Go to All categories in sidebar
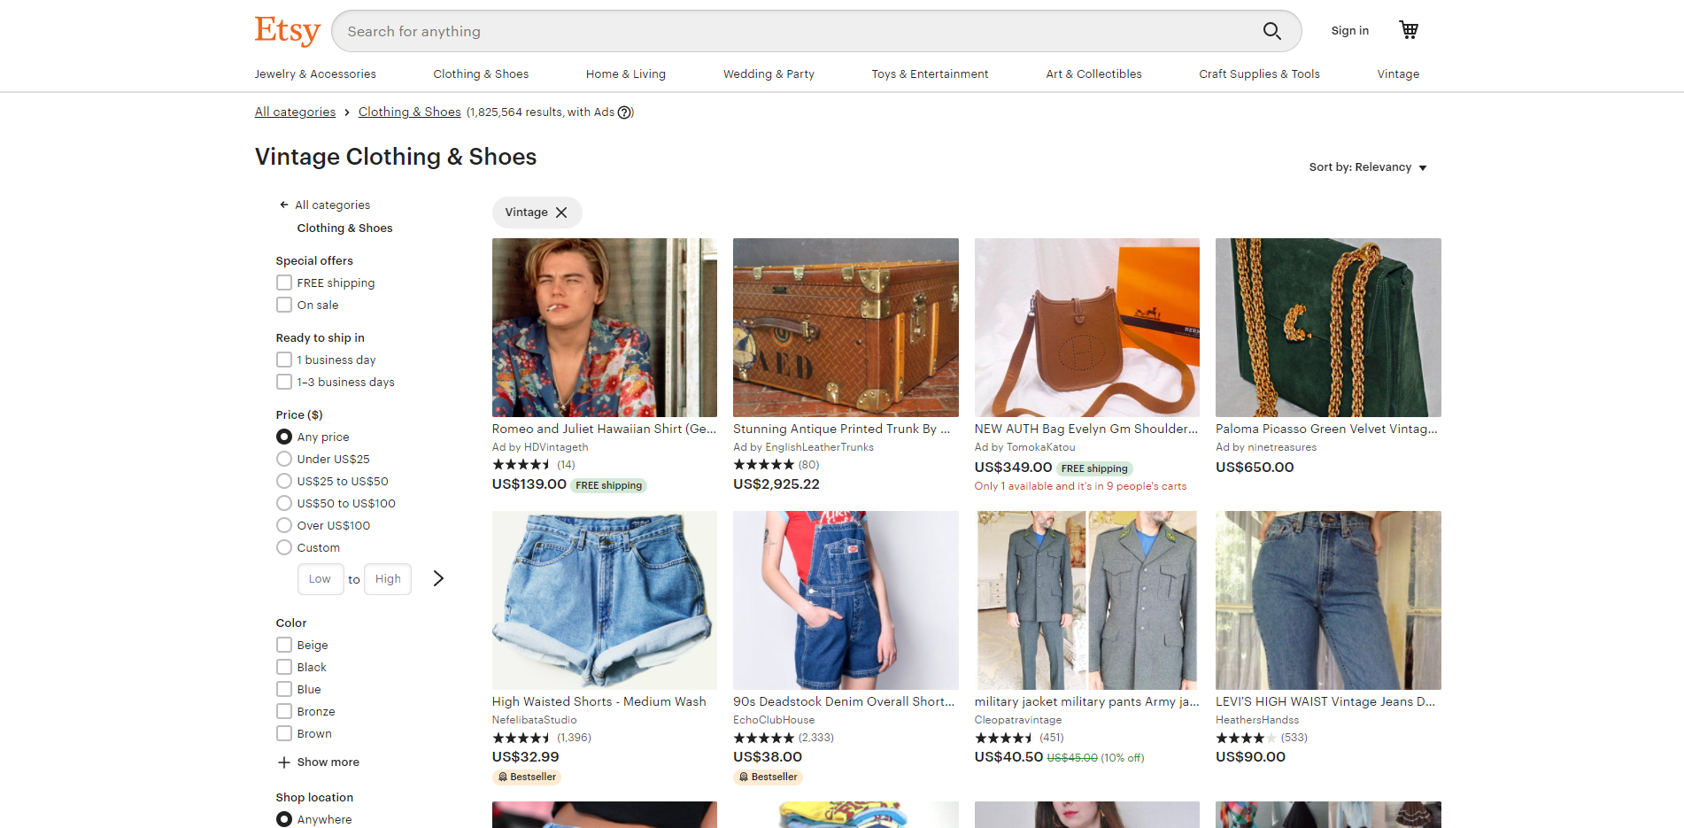Viewport: 1684px width, 828px height. [332, 205]
